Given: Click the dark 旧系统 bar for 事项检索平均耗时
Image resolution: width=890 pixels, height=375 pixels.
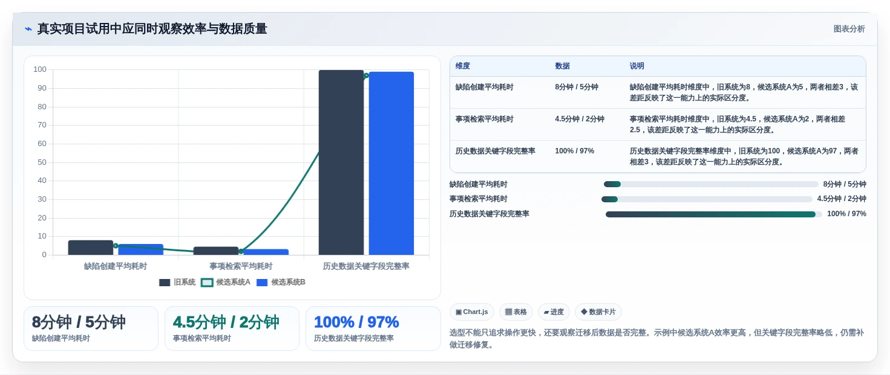Looking at the screenshot, I should click(x=216, y=251).
